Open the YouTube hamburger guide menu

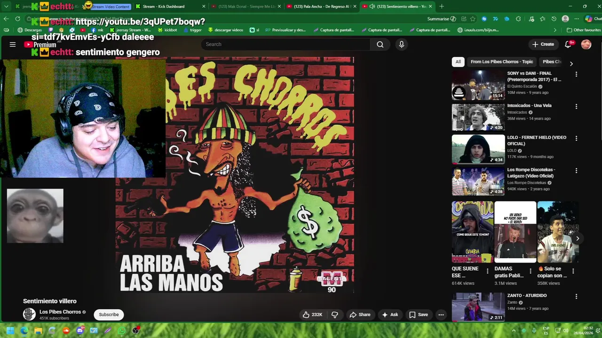[13, 44]
